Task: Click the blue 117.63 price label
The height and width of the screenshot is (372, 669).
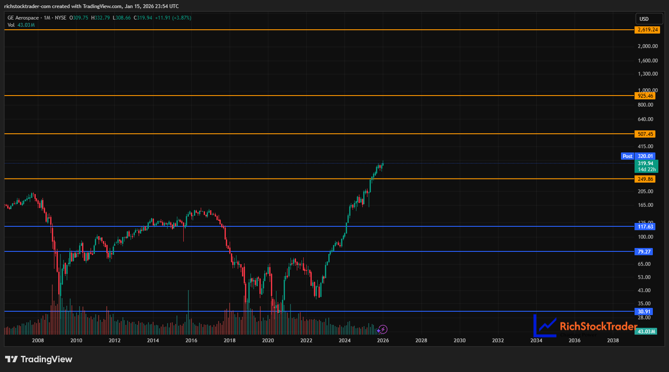Action: (x=645, y=227)
